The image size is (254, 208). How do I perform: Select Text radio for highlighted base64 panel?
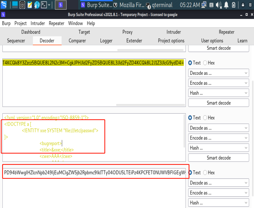point(190,63)
